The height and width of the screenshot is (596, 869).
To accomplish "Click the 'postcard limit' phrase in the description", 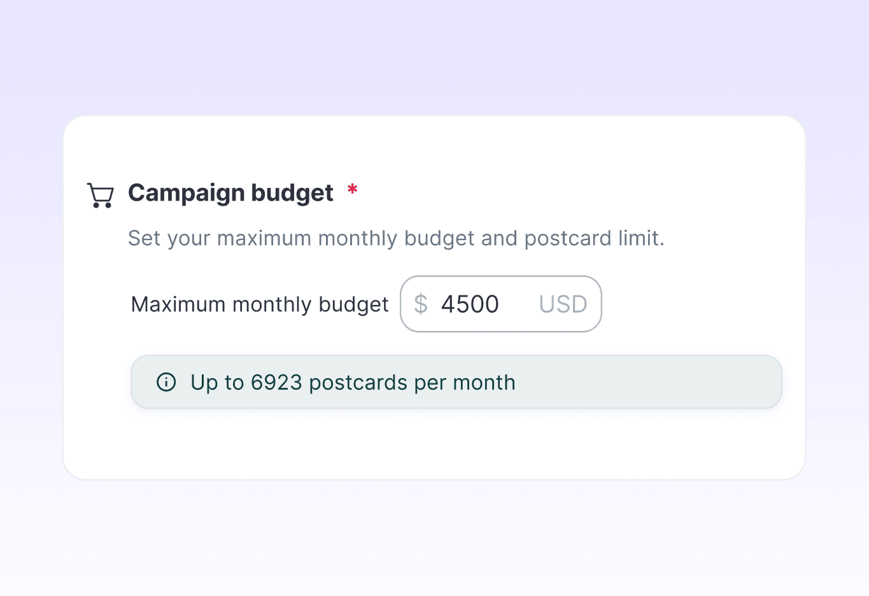I will (593, 238).
